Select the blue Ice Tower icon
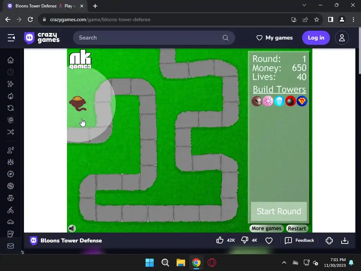This screenshot has height=271, width=361. [x=279, y=101]
